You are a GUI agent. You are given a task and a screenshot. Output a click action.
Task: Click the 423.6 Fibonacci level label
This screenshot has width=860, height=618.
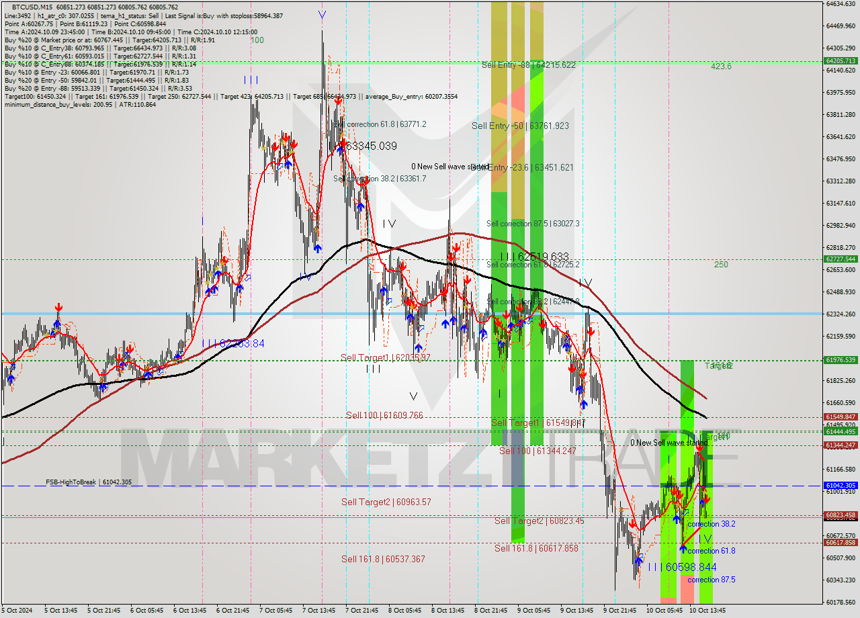pyautogui.click(x=721, y=67)
